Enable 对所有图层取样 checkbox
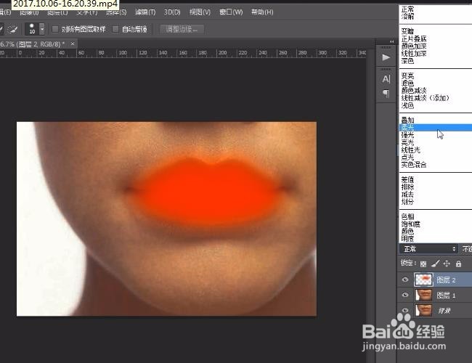The image size is (472, 363). pyautogui.click(x=55, y=29)
